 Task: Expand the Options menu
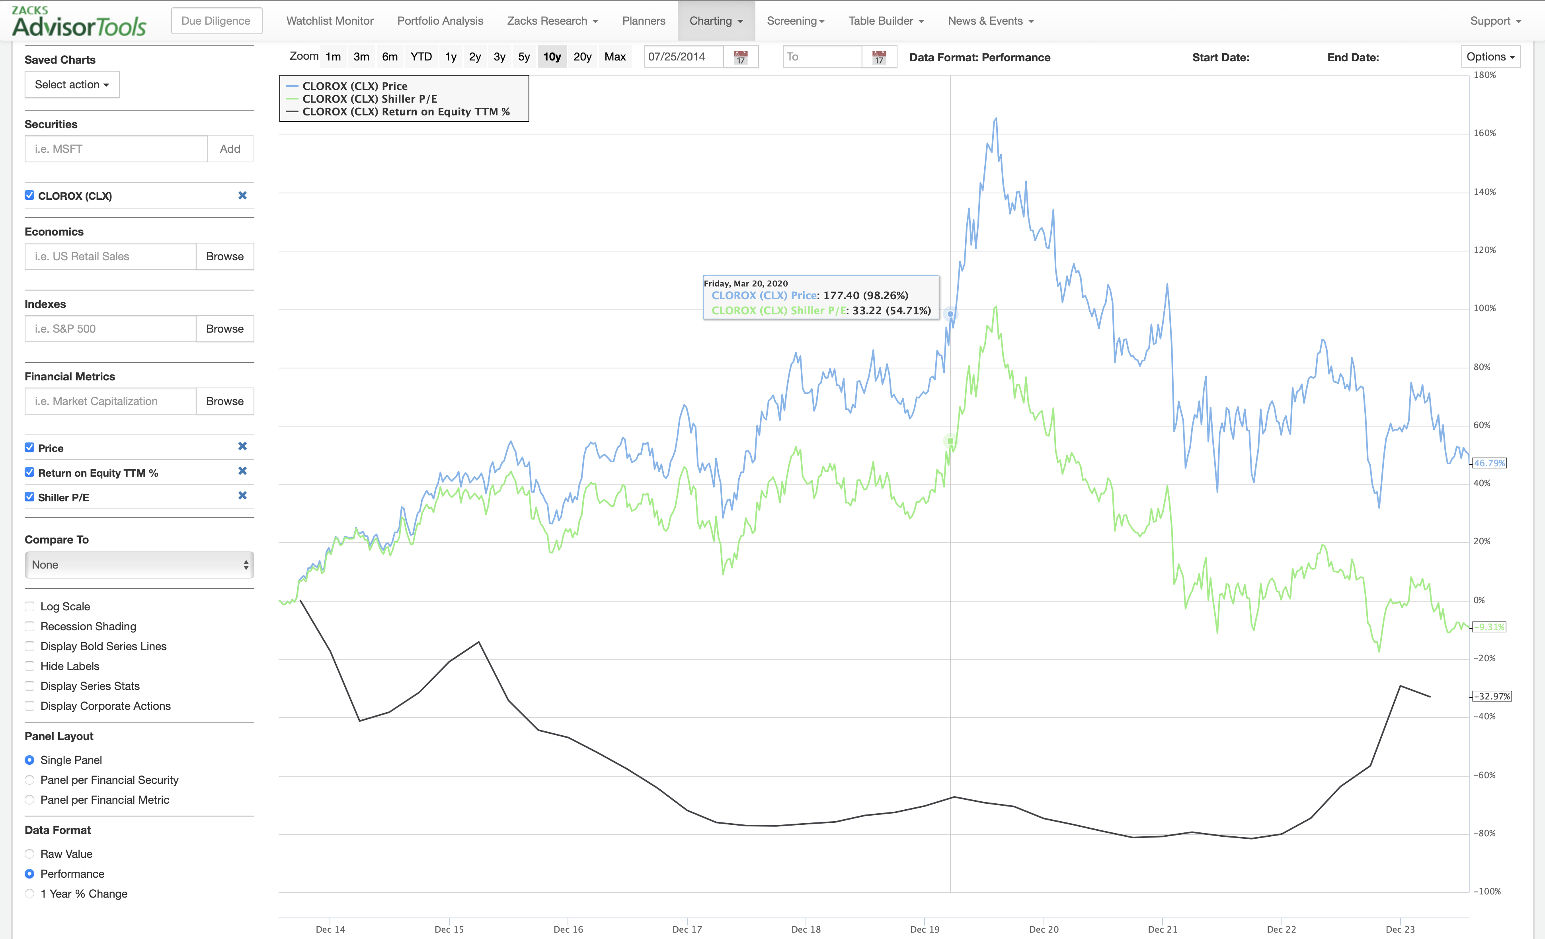click(x=1490, y=56)
